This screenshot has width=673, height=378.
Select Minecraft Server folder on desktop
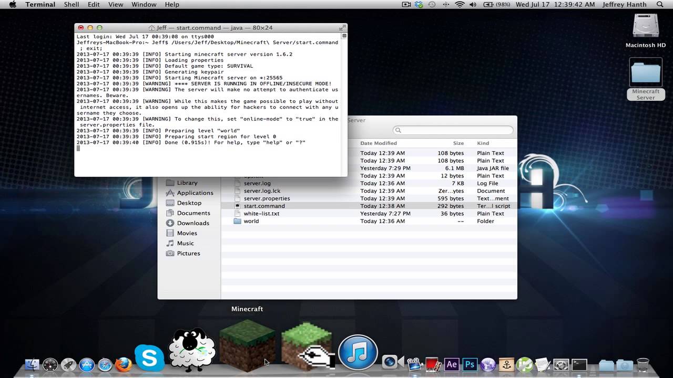click(646, 79)
